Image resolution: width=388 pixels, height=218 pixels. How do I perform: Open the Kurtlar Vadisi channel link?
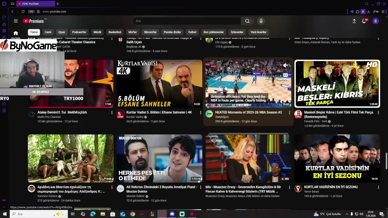135,117
